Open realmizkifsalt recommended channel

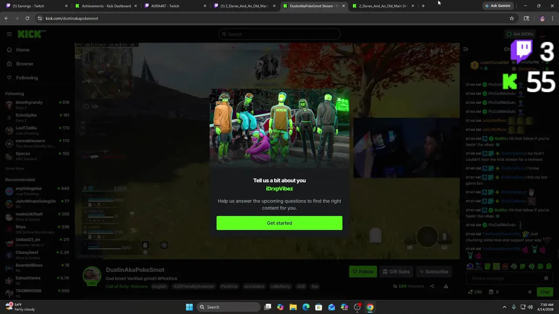point(37,217)
